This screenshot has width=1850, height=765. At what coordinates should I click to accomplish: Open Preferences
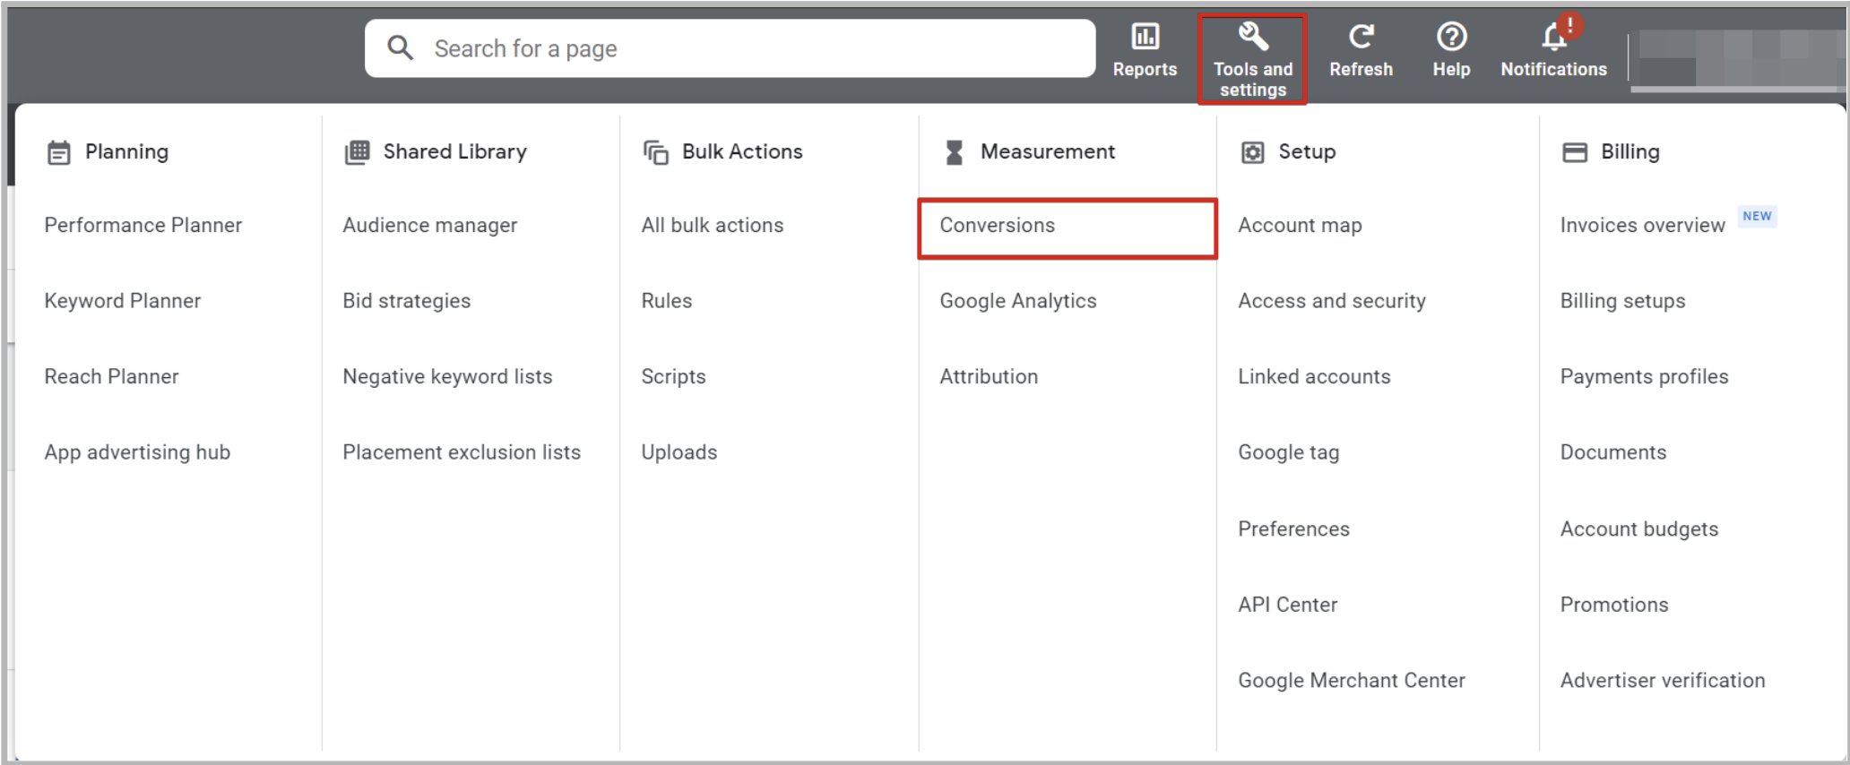coord(1293,529)
